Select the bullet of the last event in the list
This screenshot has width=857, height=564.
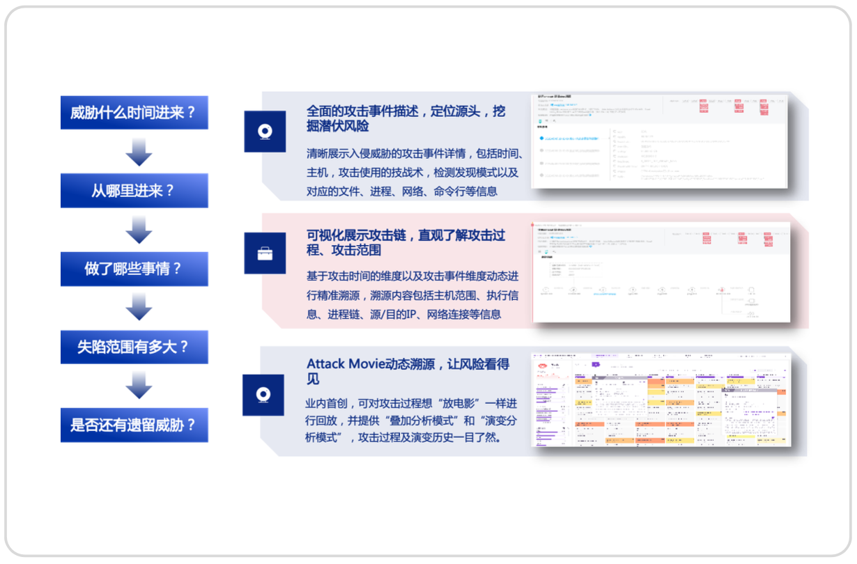pyautogui.click(x=540, y=175)
